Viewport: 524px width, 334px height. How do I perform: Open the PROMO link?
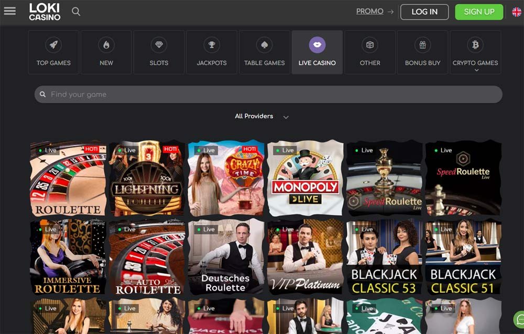click(369, 12)
